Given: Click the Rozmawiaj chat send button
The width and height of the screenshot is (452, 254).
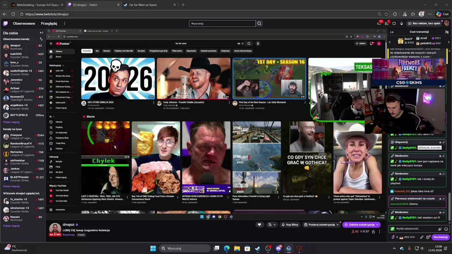Looking at the screenshot, I should click(440, 237).
